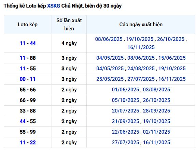196x150 pixels.
Task: Select '2 ngày' in the 11 - 22 row
Action: [x=69, y=142]
